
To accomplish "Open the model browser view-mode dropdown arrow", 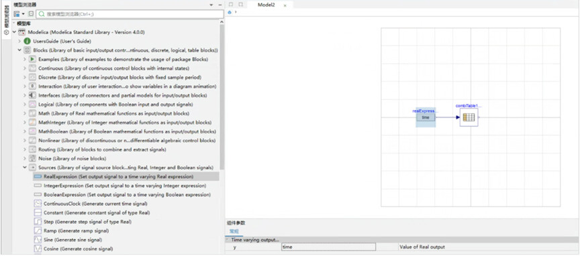I will click(x=23, y=14).
